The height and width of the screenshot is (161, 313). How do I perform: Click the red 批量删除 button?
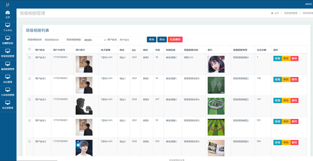pyautogui.click(x=175, y=40)
